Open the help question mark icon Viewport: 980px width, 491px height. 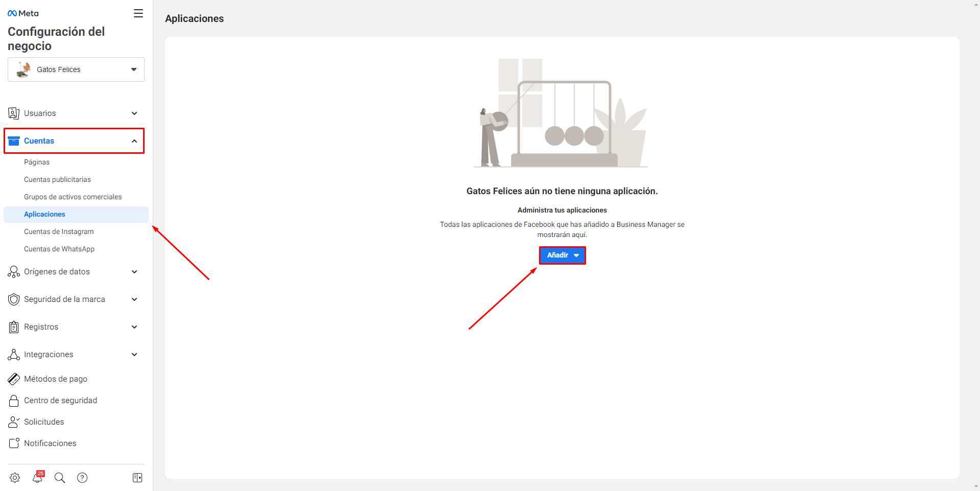click(82, 478)
